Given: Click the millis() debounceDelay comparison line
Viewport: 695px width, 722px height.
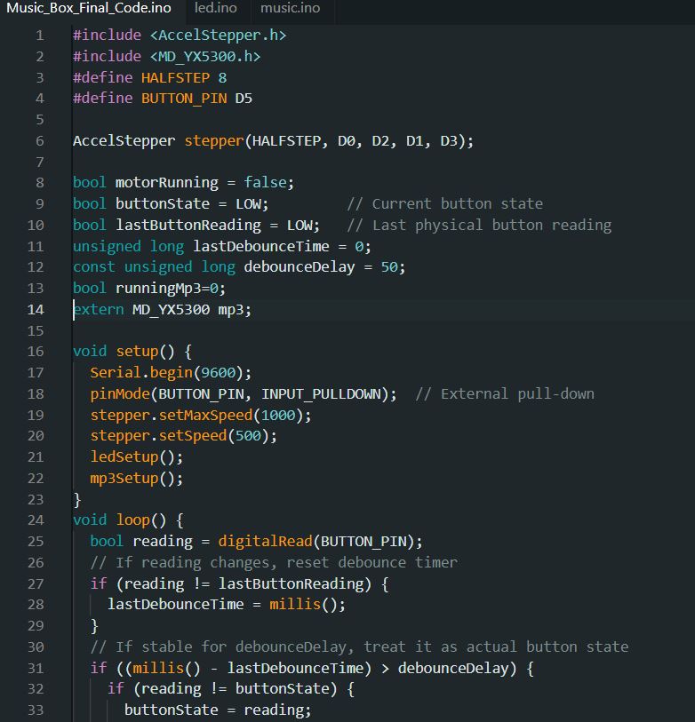Looking at the screenshot, I should [312, 668].
